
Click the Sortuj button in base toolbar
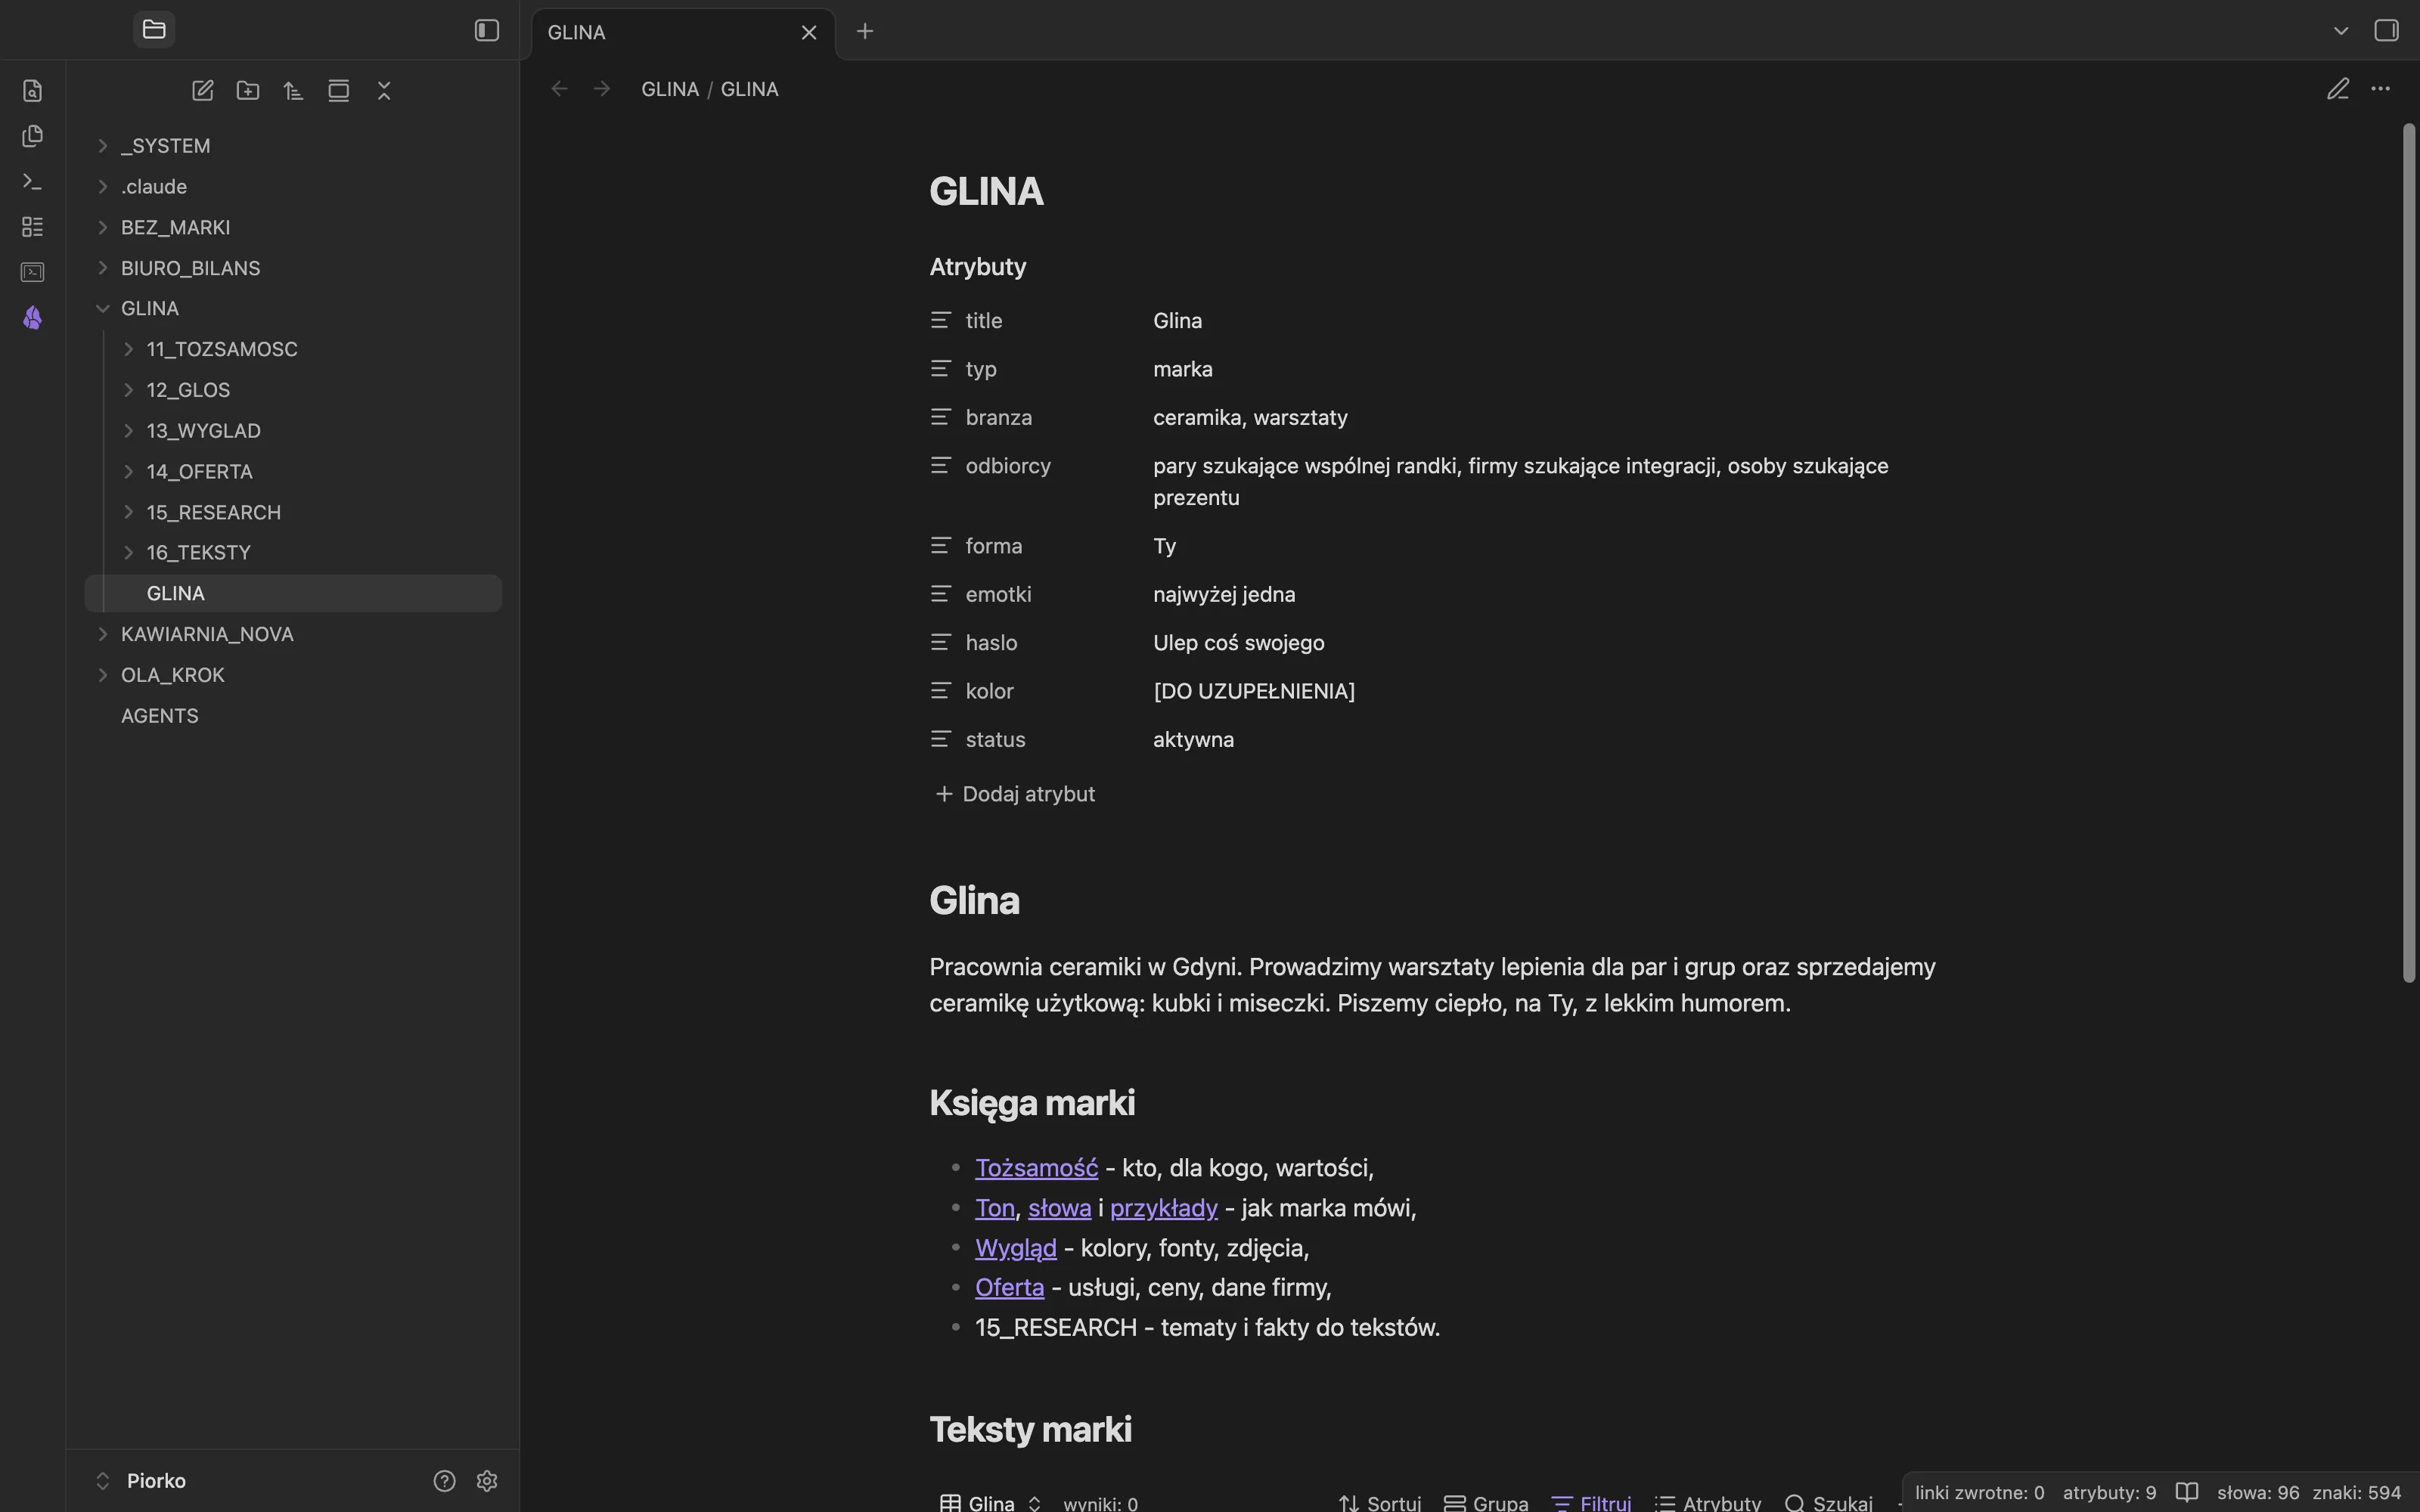pyautogui.click(x=1380, y=1502)
